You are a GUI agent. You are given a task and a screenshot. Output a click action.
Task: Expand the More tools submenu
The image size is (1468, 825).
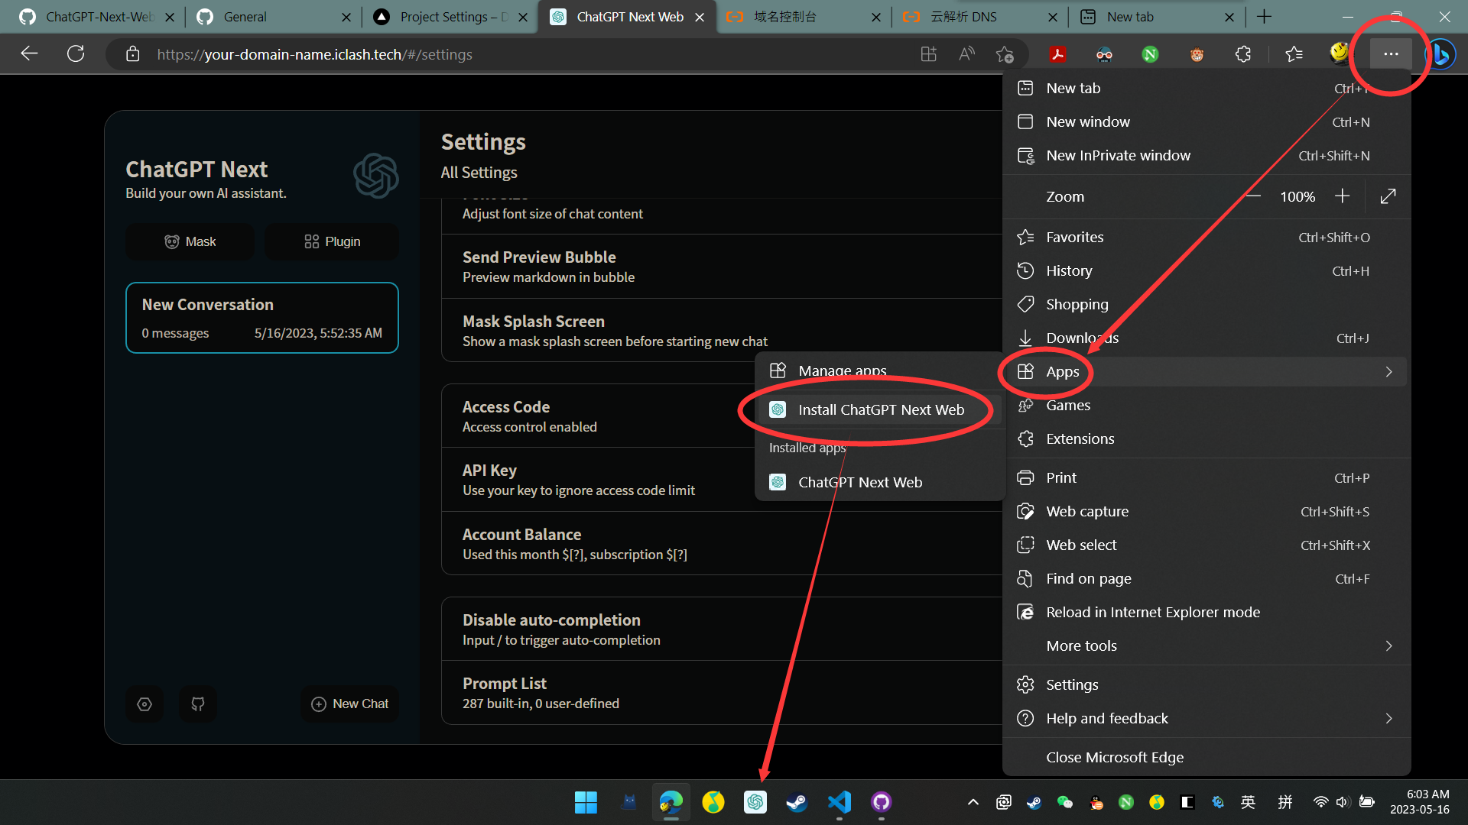click(x=1205, y=645)
